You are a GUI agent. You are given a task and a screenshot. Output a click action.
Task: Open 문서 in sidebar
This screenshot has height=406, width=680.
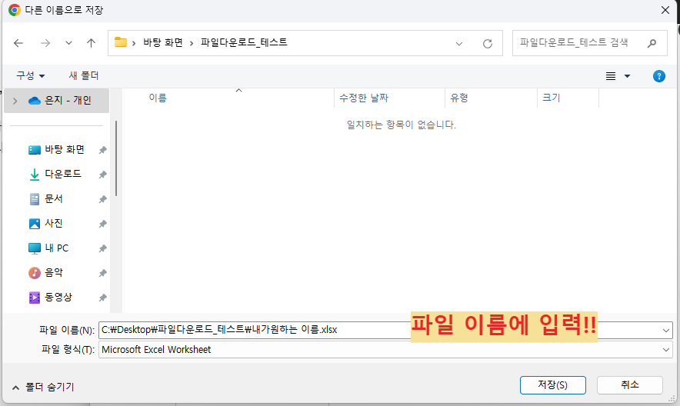click(x=46, y=199)
